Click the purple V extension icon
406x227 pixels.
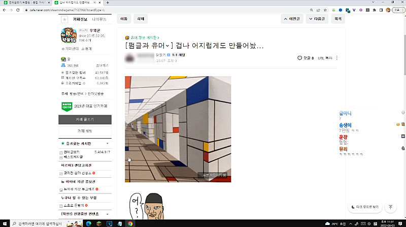[354, 10]
